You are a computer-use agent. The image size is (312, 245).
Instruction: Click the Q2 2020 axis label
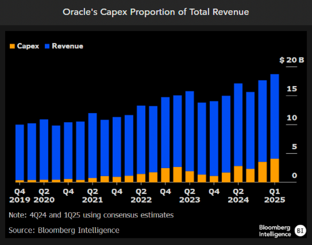tap(44, 196)
